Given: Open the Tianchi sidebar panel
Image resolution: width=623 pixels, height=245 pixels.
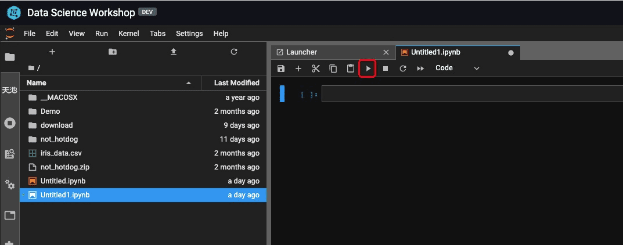Looking at the screenshot, I should (10, 90).
